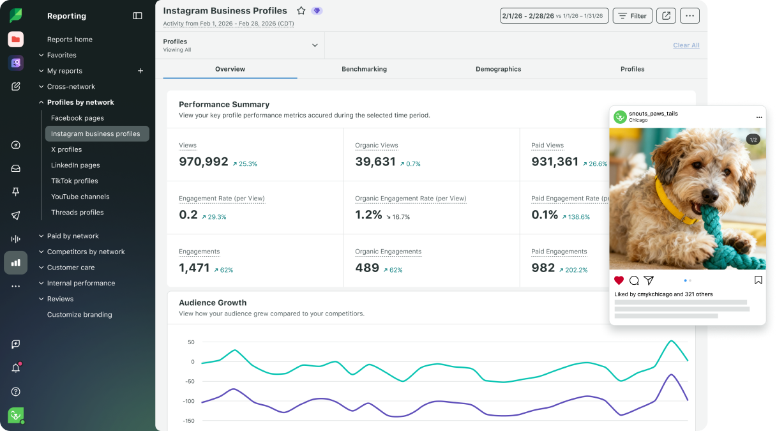The image size is (777, 431).
Task: Click the snouts_paws_tails username
Action: coord(653,114)
